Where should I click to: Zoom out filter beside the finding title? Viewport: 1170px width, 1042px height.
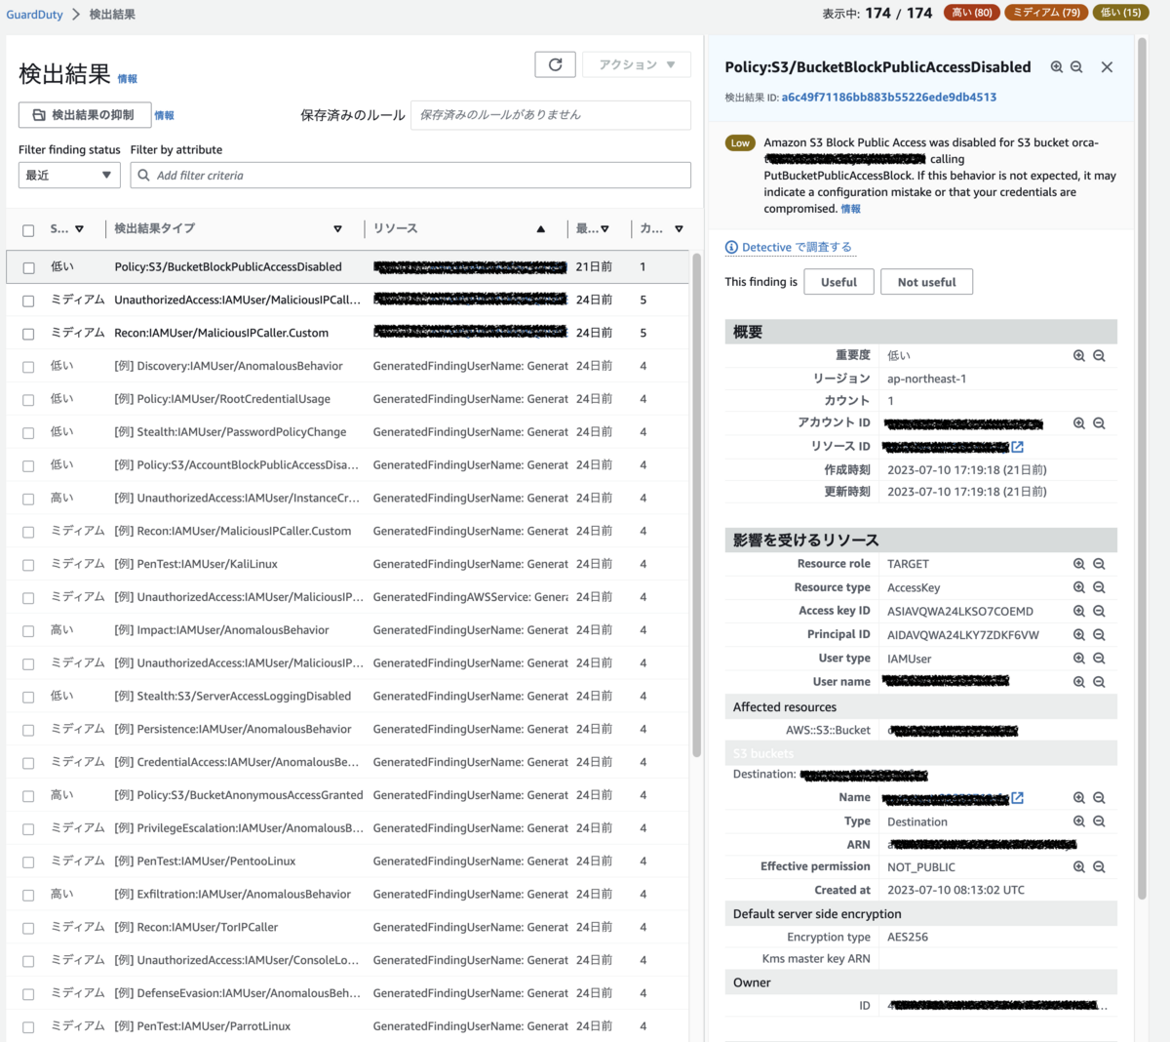1076,67
